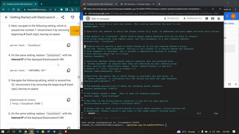The width and height of the screenshot is (239, 134).
Task: Share the Getting Started with Elasticsearch lab
Action: (63, 17)
